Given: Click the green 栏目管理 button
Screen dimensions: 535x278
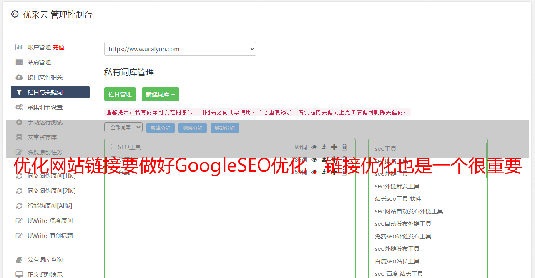Looking at the screenshot, I should coord(120,94).
